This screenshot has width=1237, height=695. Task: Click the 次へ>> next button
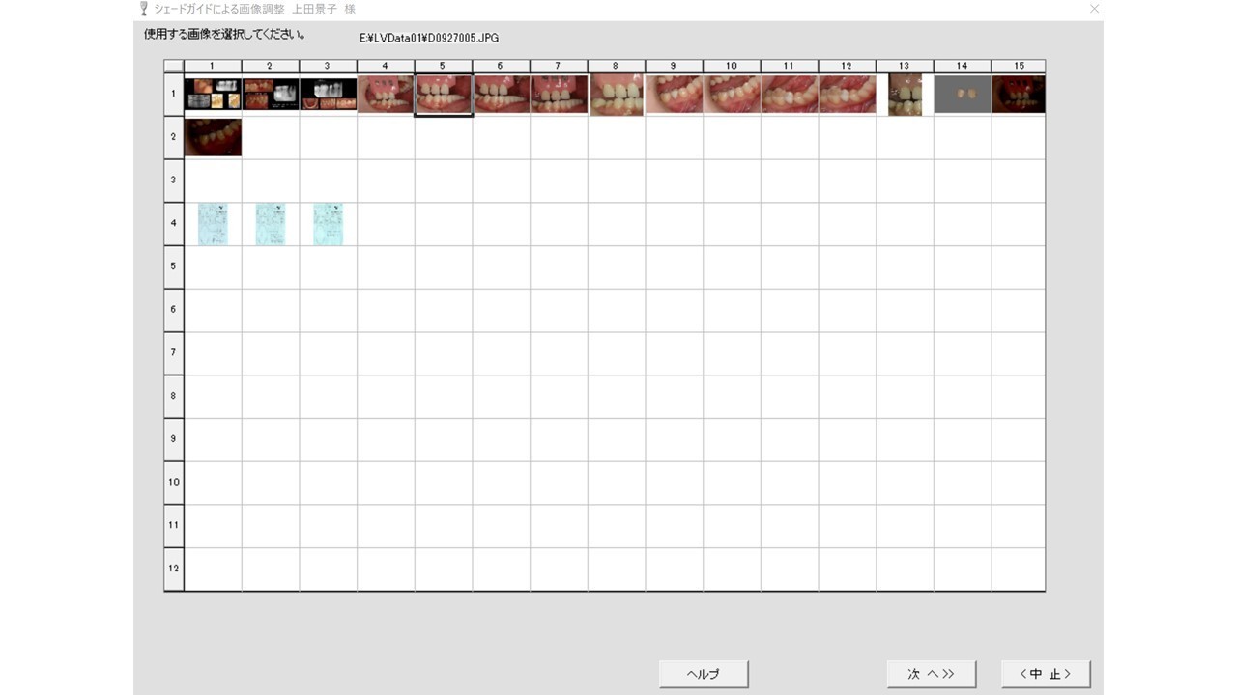click(x=932, y=674)
